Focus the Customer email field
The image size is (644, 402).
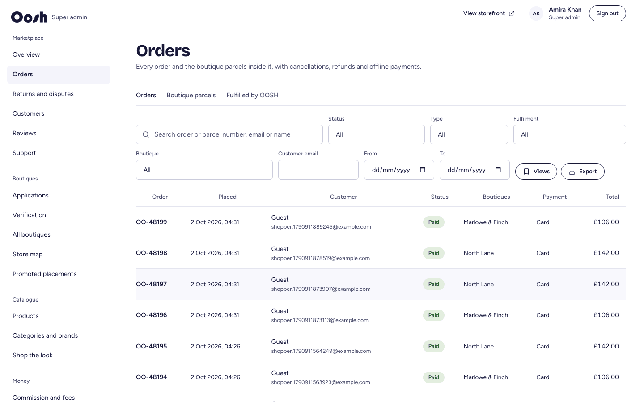[318, 170]
